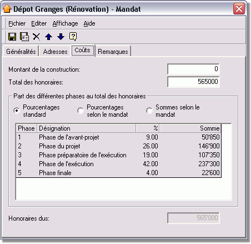
Task: Open the Fichier menu
Action: 17,23
